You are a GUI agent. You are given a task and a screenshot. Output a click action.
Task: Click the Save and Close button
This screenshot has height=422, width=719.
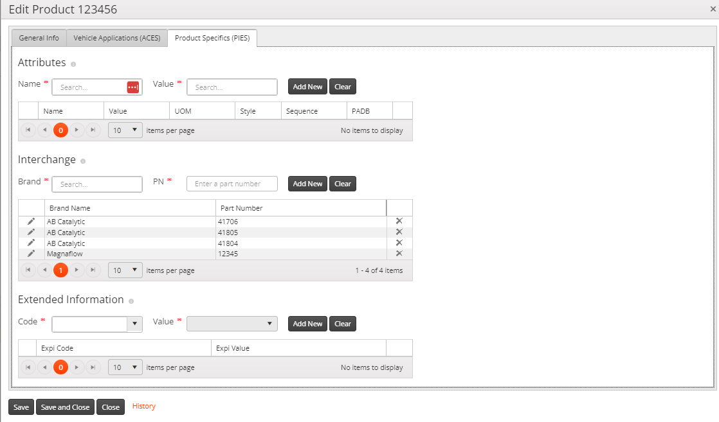[65, 407]
